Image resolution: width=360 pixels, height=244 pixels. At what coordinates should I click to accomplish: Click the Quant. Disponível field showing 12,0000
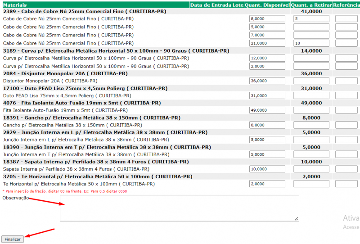click(x=267, y=59)
